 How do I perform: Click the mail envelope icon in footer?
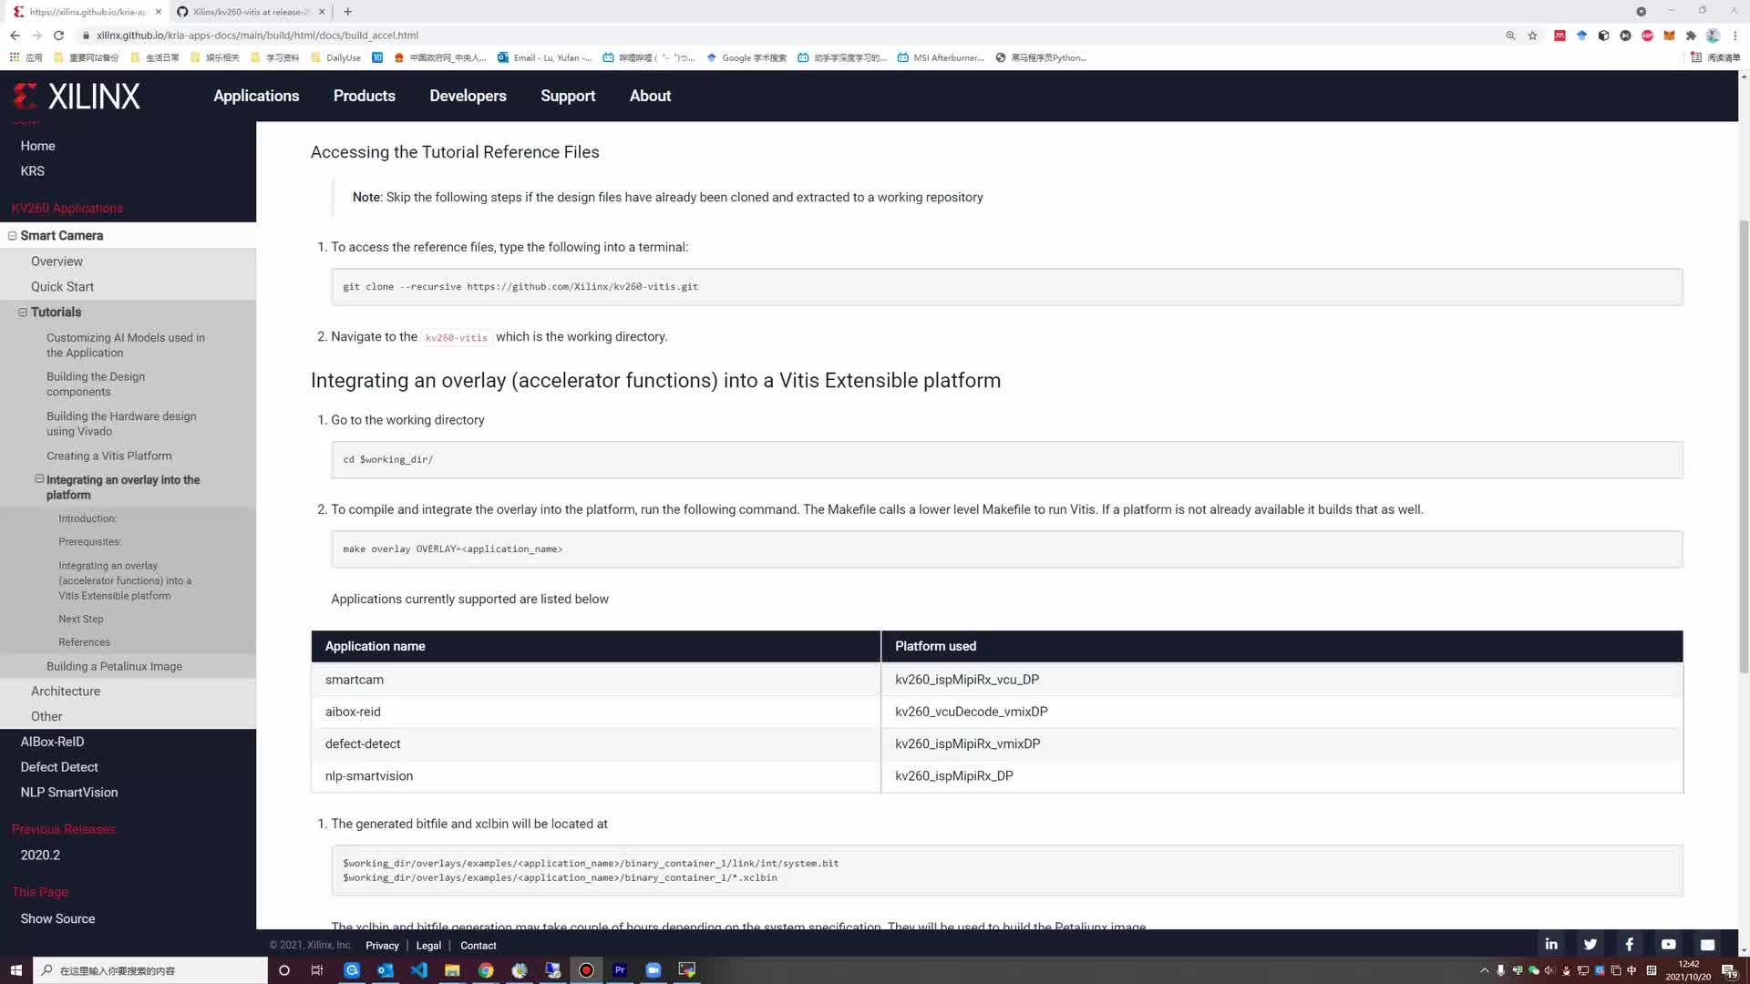tap(1708, 945)
